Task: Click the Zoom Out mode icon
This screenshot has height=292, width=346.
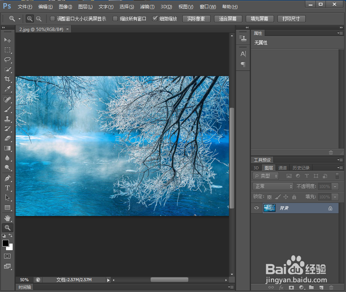Action: pyautogui.click(x=39, y=19)
